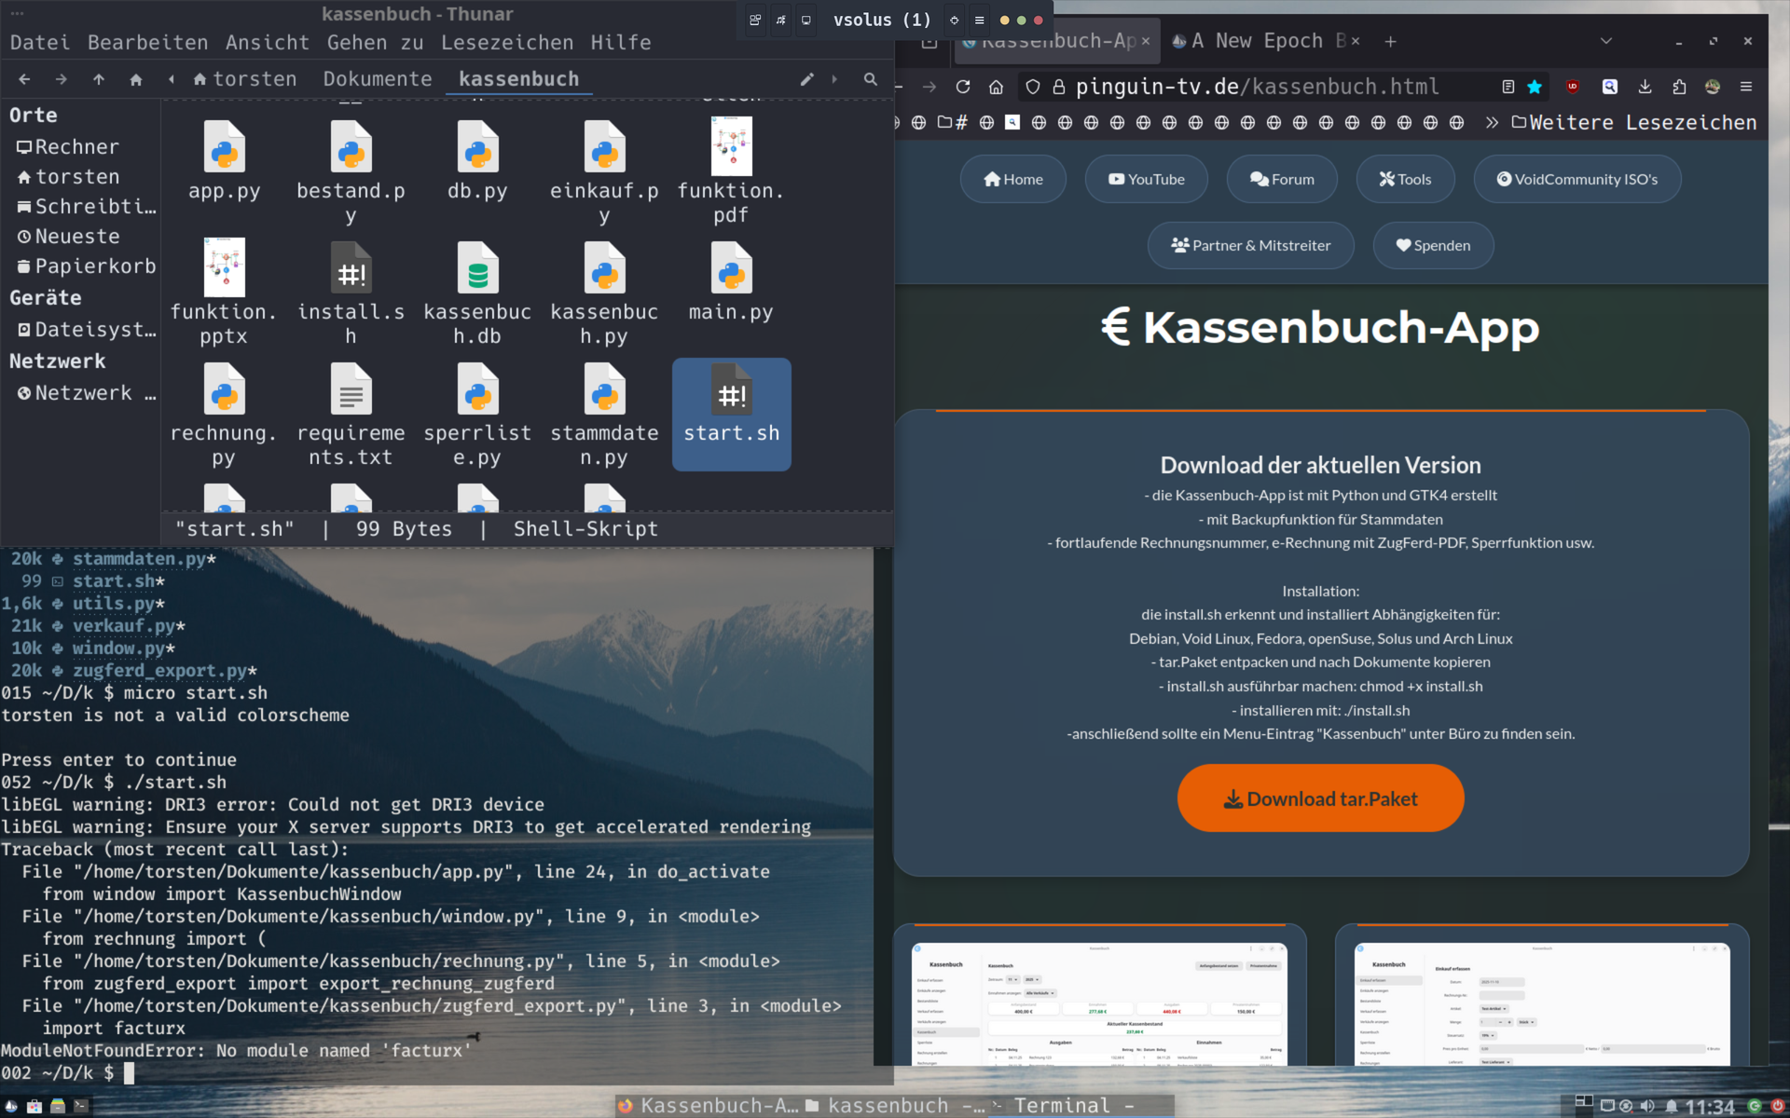Open the Lesezeichen menu in Thunar
This screenshot has width=1790, height=1118.
coord(507,43)
